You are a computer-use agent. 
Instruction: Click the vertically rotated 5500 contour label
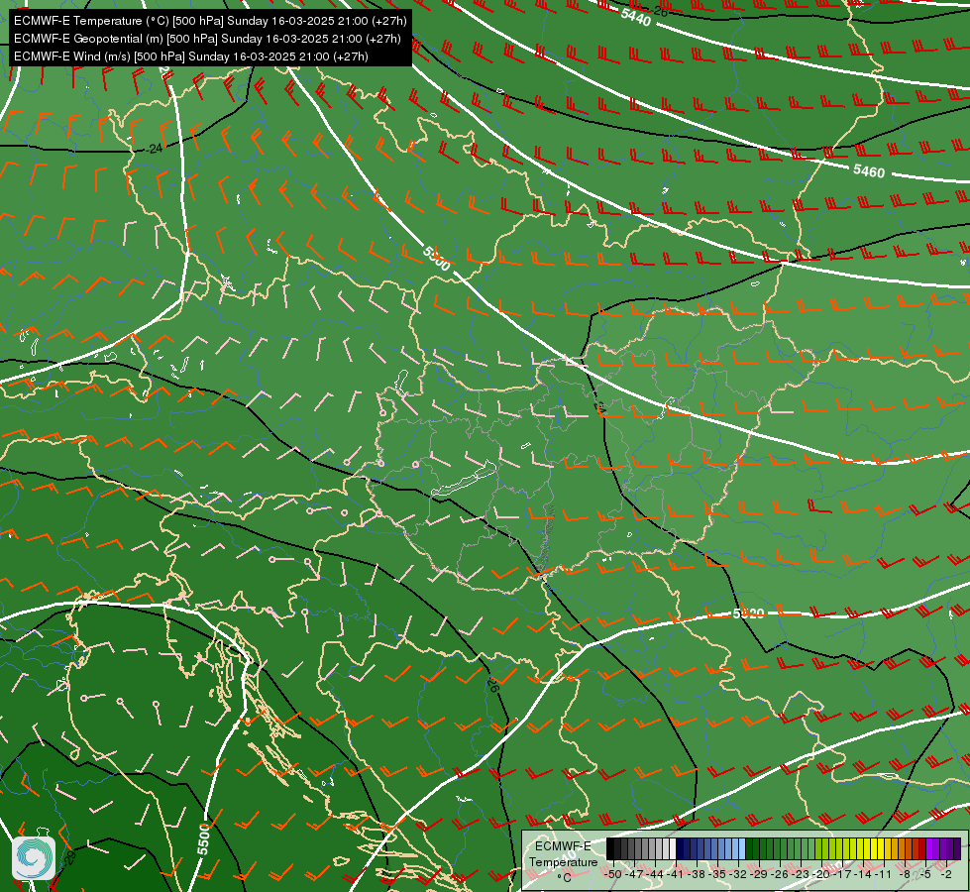(x=204, y=840)
